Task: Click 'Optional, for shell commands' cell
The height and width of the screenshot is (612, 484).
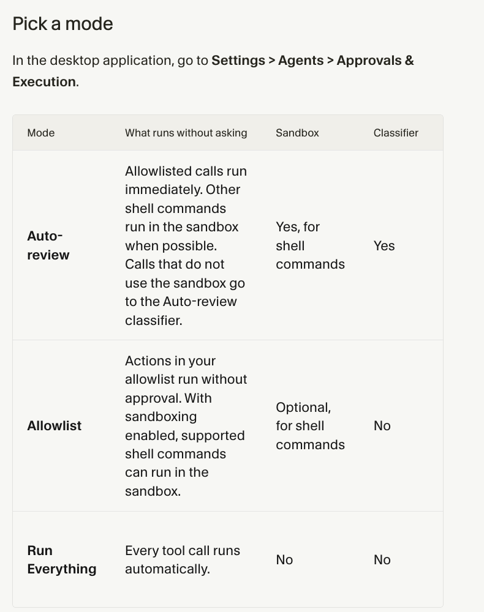Action: coord(310,426)
